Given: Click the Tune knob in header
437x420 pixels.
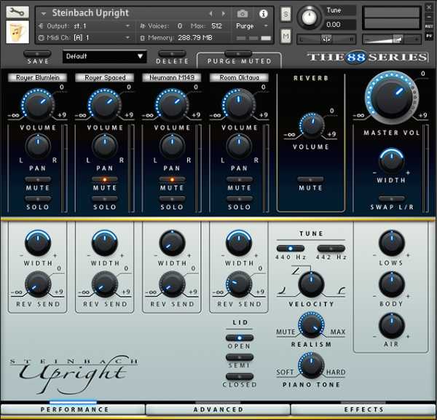Looking at the screenshot, I should click(309, 17).
